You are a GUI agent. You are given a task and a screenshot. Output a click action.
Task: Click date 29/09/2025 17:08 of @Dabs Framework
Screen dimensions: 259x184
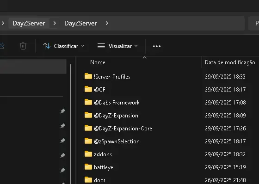point(225,103)
